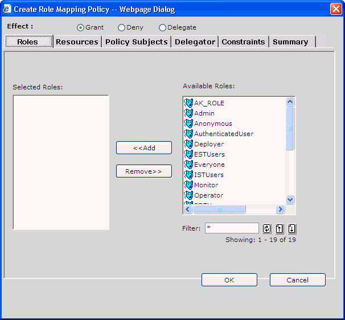Click the Remove>> button
This screenshot has width=345, height=320.
click(x=144, y=171)
